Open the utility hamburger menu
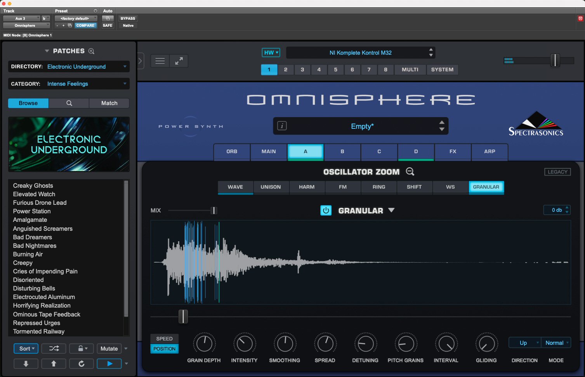This screenshot has height=377, width=585. click(160, 61)
